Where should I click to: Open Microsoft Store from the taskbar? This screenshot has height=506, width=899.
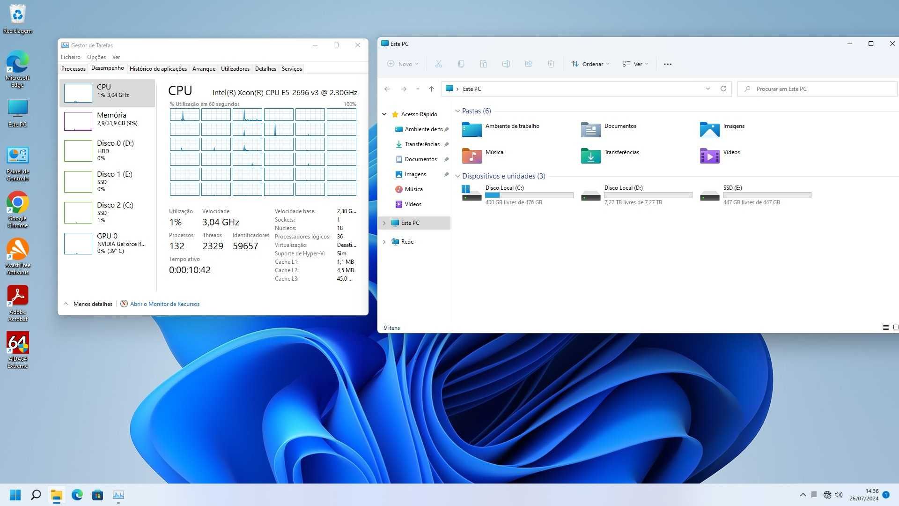97,495
